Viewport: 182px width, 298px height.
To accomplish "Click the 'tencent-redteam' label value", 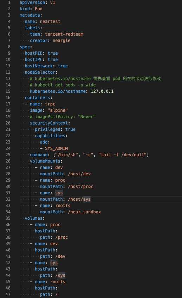I will tap(64, 34).
